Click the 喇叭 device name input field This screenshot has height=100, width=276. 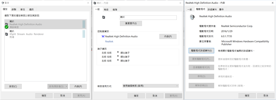click(x=148, y=17)
